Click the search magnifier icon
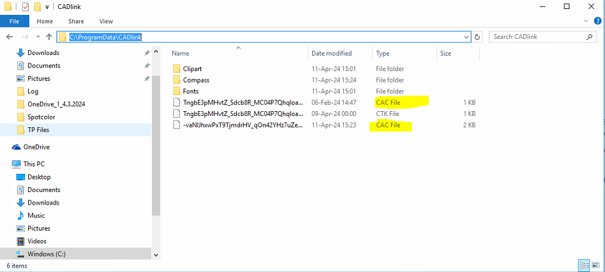 coord(590,37)
